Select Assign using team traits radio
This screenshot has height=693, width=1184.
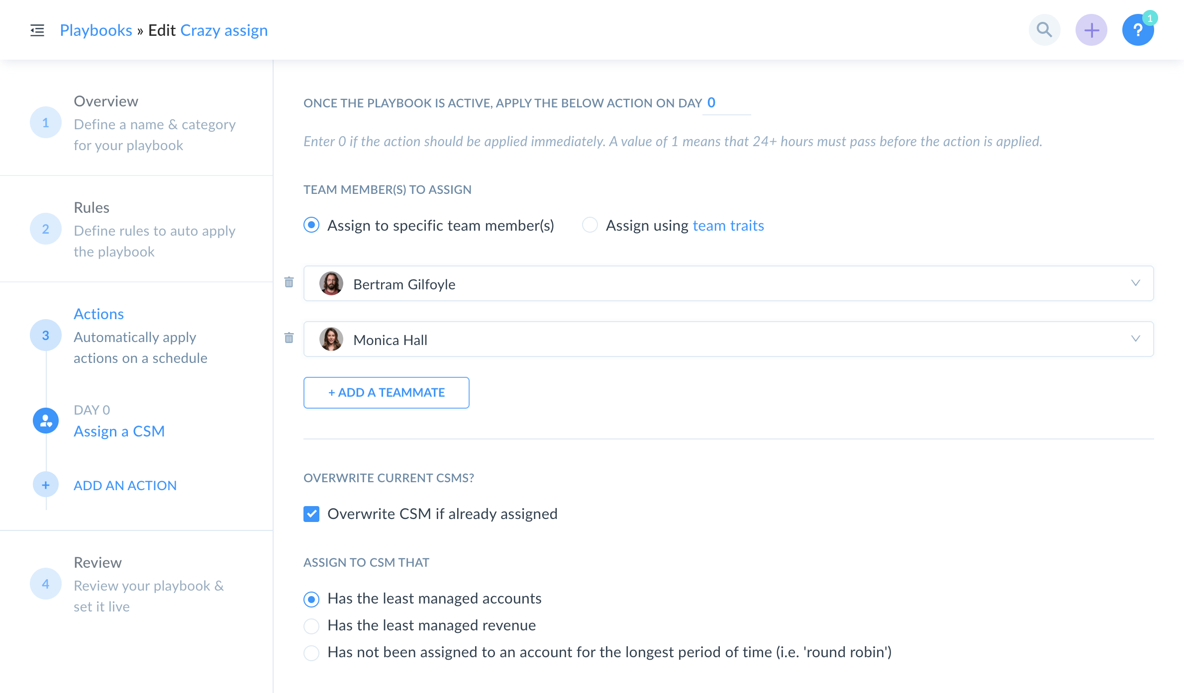pyautogui.click(x=590, y=225)
